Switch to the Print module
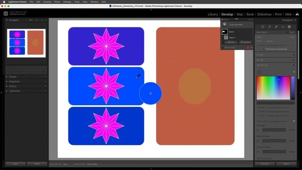Viewport: 302px width, 170px height. coord(278,14)
